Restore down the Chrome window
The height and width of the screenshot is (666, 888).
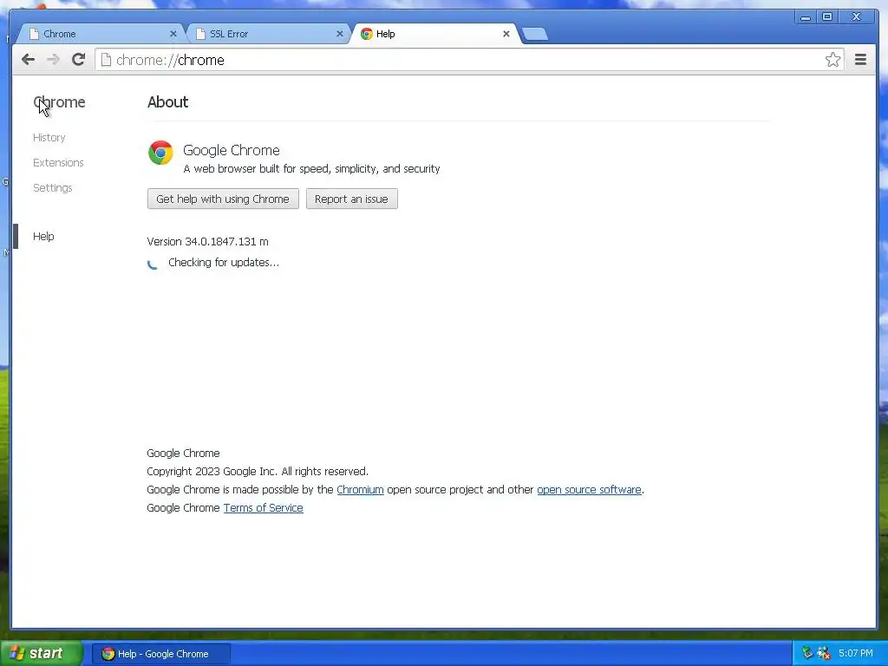[x=827, y=17]
